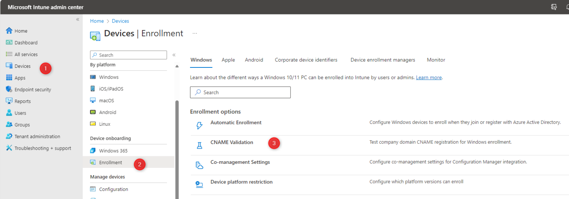This screenshot has height=199, width=569.
Task: Click the Windows 365 icon
Action: coord(93,151)
